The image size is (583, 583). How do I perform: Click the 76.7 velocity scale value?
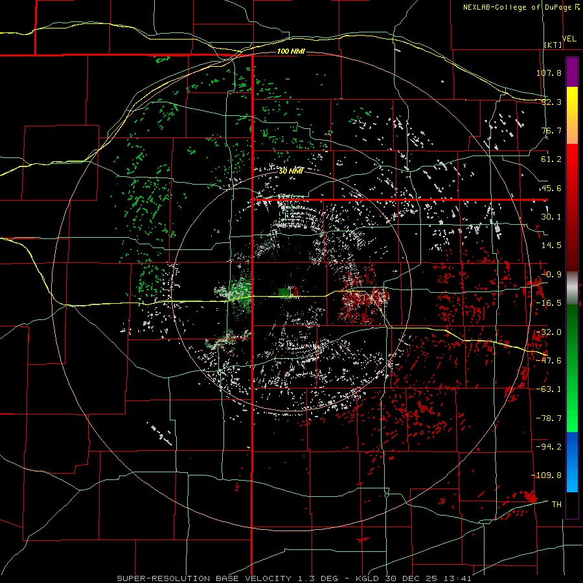pos(551,130)
